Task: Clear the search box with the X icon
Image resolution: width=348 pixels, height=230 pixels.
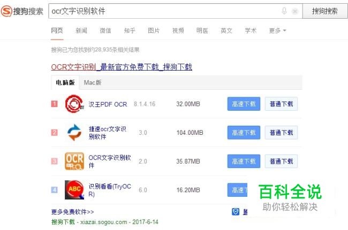Action: [x=295, y=11]
